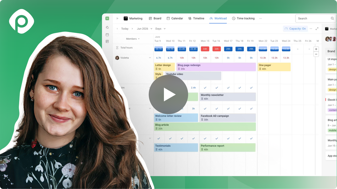Viewport: 337px width, 189px height.
Task: Click the checkmark above Monthly newsletter under Mon 15
Action: pyautogui.click(x=205, y=88)
